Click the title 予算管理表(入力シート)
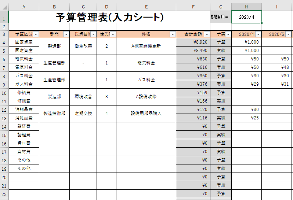The width and height of the screenshot is (293, 200). (x=109, y=17)
